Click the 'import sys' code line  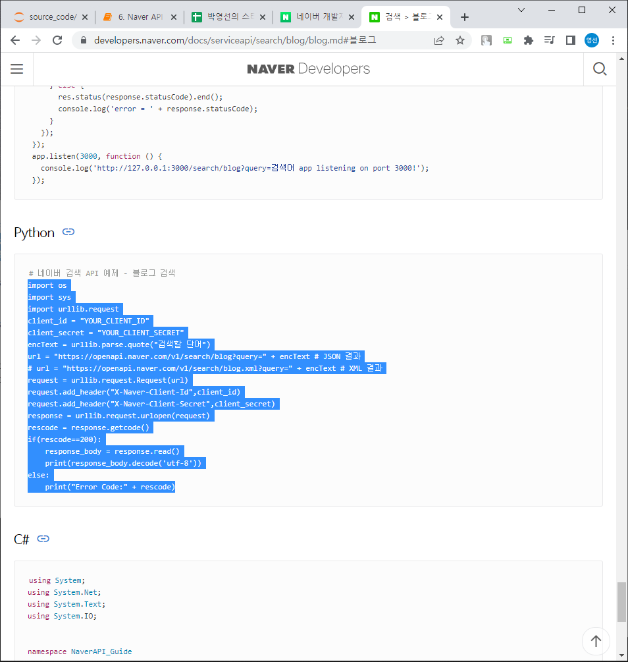49,297
